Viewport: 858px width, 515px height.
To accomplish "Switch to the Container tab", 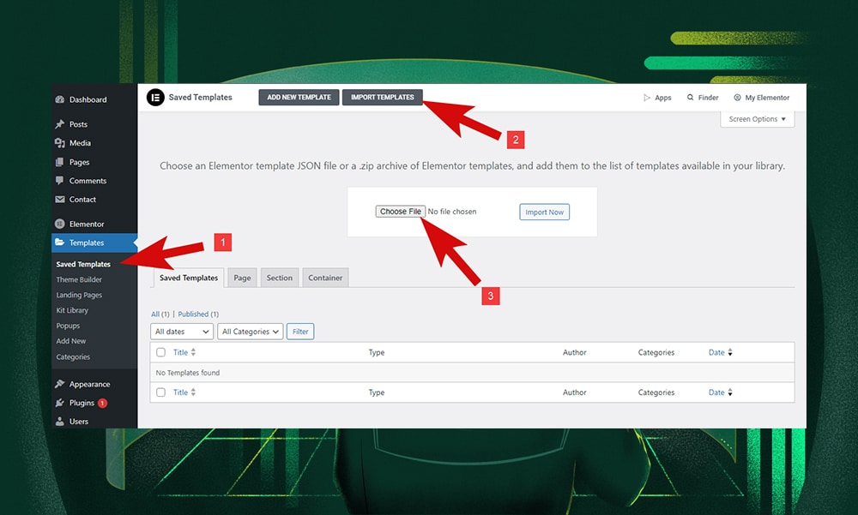I will point(325,278).
